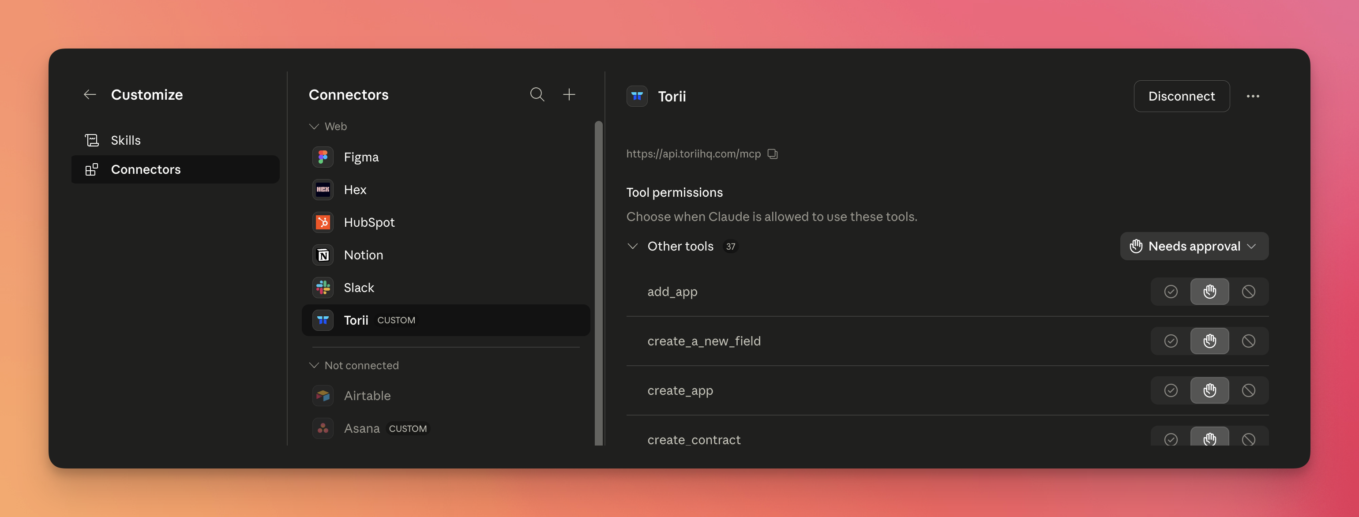Click the Torii logo in the detail header

tap(637, 96)
